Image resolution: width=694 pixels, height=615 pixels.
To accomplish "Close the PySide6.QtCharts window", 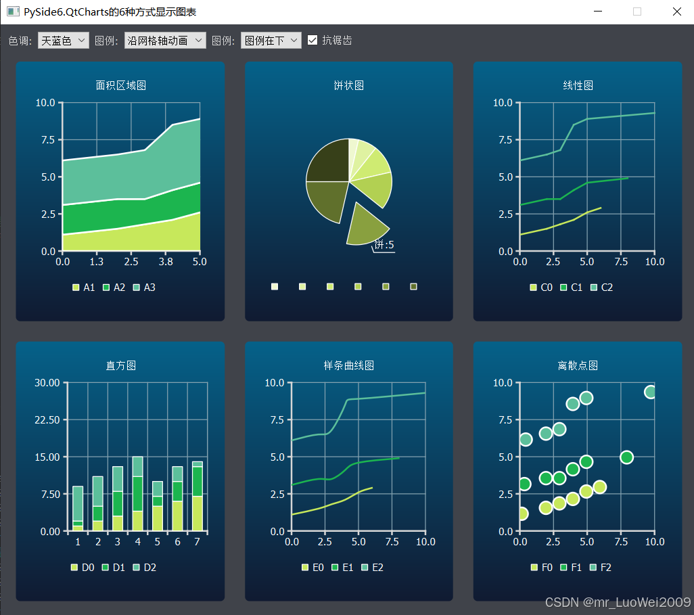I will [676, 12].
